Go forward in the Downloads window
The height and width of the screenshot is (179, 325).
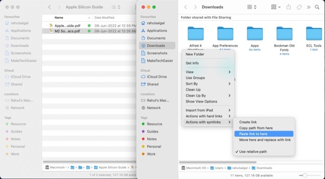pyautogui.click(x=195, y=7)
